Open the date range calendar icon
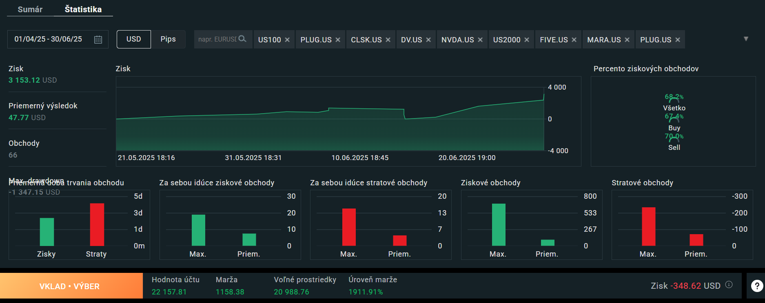The height and width of the screenshot is (303, 765). (x=98, y=40)
